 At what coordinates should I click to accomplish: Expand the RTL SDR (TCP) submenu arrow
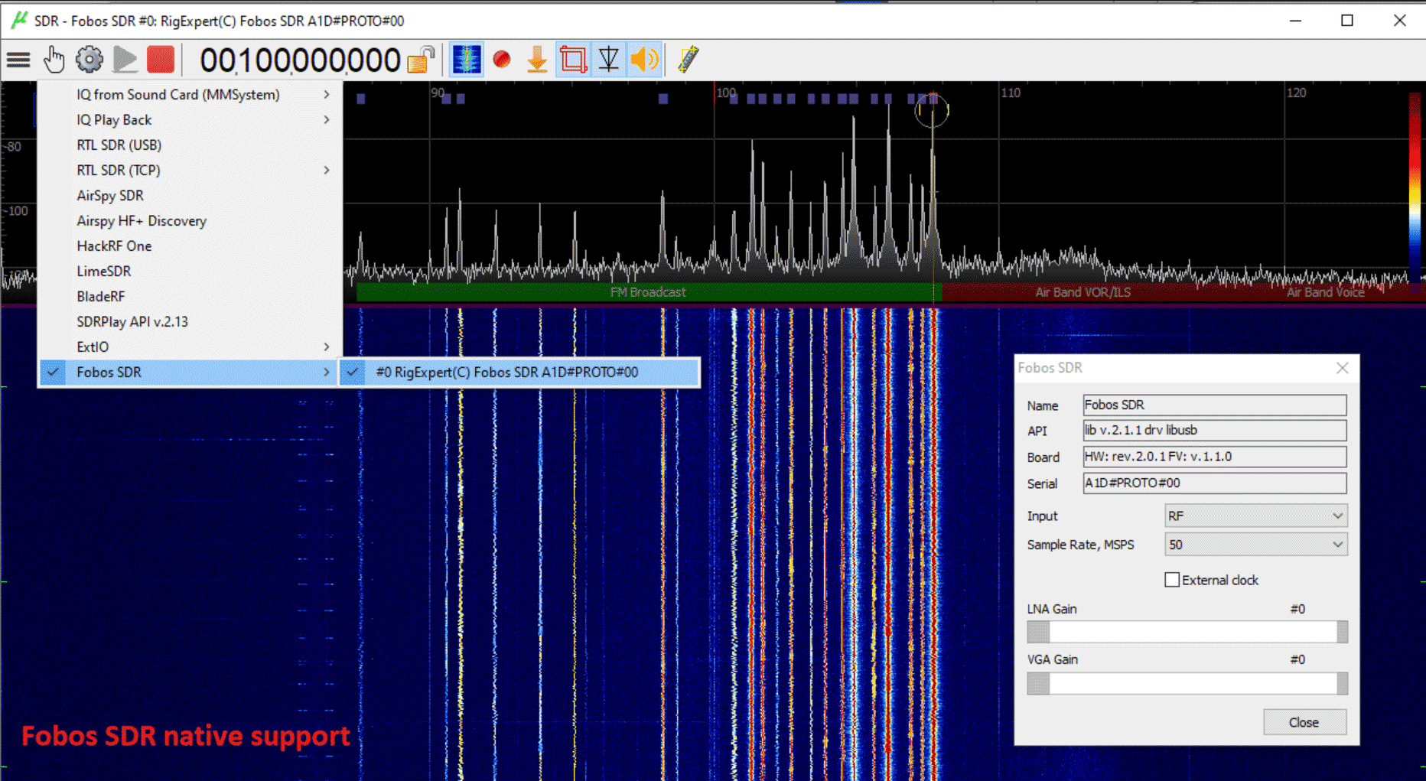[327, 171]
